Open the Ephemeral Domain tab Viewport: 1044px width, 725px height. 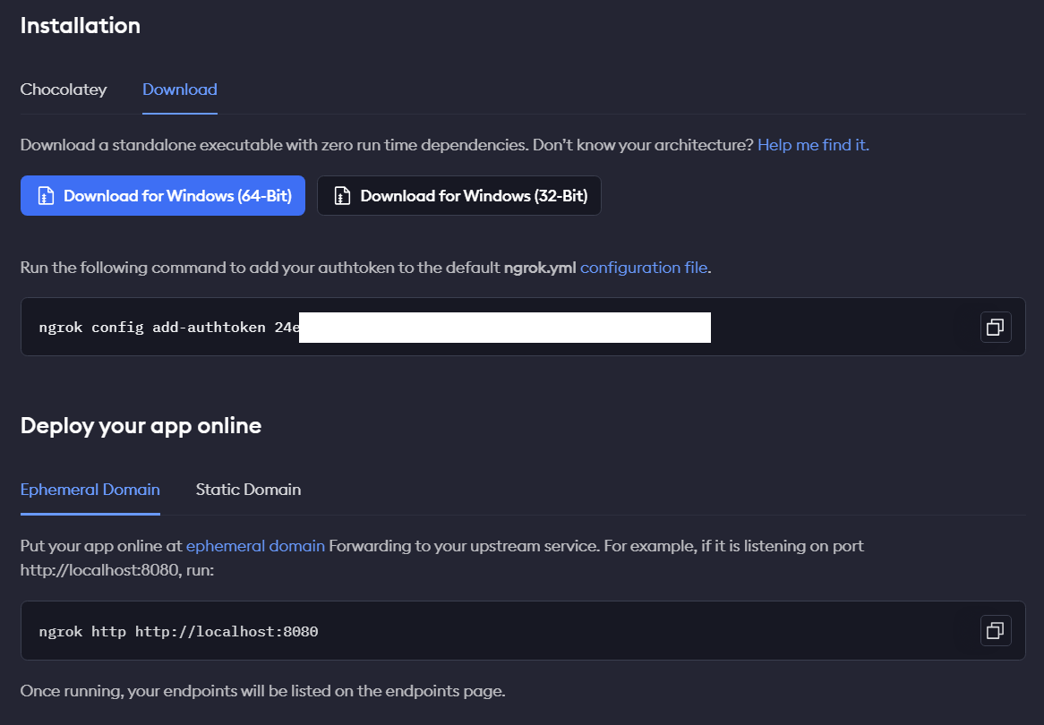click(x=90, y=490)
